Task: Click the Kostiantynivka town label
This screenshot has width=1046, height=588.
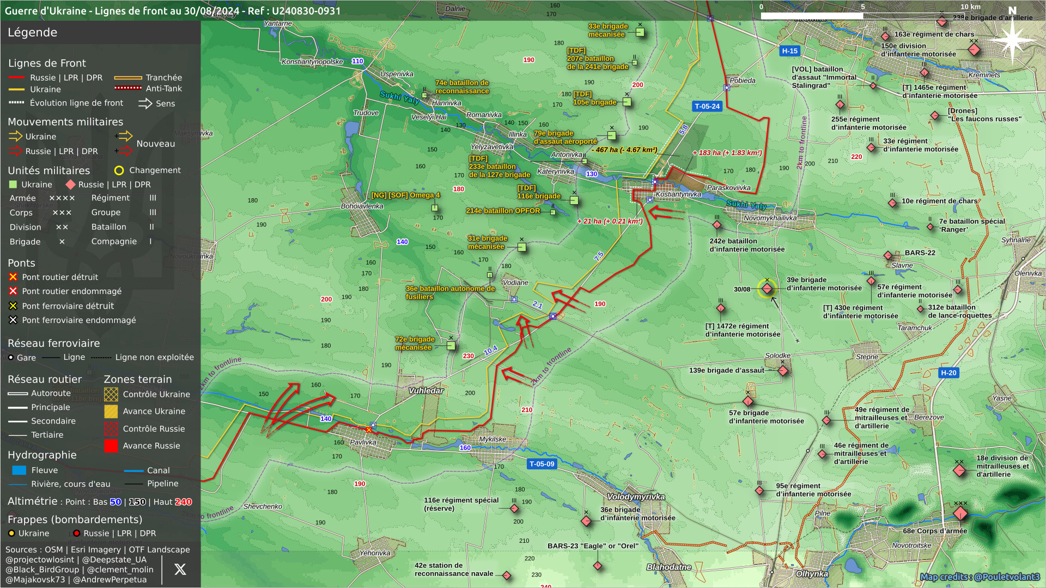Action: tap(678, 194)
